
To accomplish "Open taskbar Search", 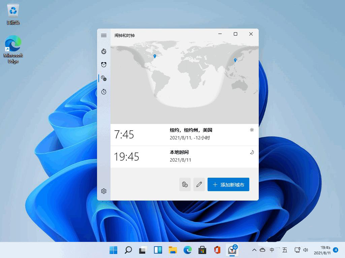I will point(128,250).
